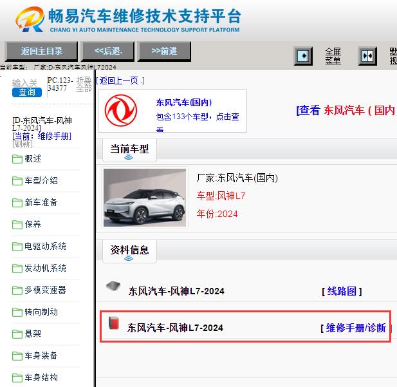Expand the 概述 tree item
The width and height of the screenshot is (397, 387).
[x=33, y=159]
